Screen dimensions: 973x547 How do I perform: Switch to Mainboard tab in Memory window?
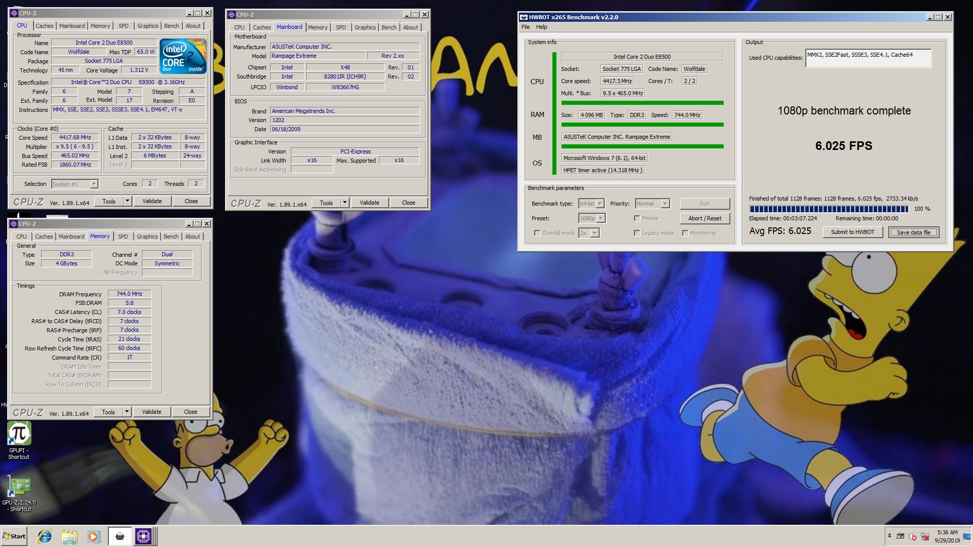click(x=71, y=237)
